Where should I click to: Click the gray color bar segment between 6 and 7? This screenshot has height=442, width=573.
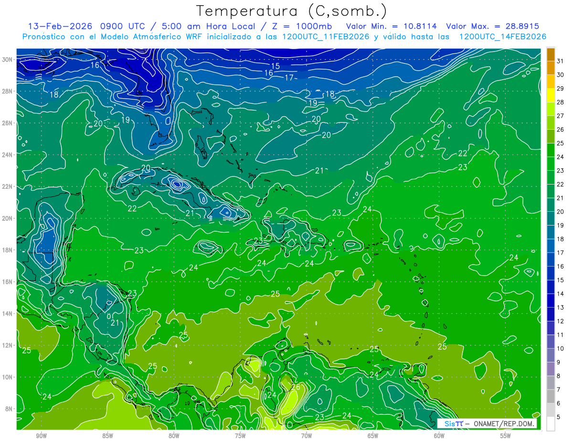[x=551, y=396]
